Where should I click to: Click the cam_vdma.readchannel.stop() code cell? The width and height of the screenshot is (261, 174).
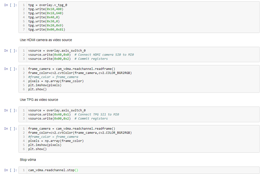click(x=53, y=170)
